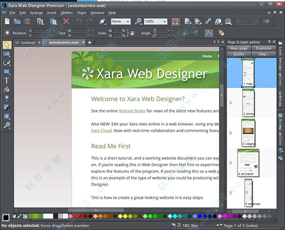Open the Bitmap gallery side tab
The height and width of the screenshot is (230, 285).
pos(280,129)
